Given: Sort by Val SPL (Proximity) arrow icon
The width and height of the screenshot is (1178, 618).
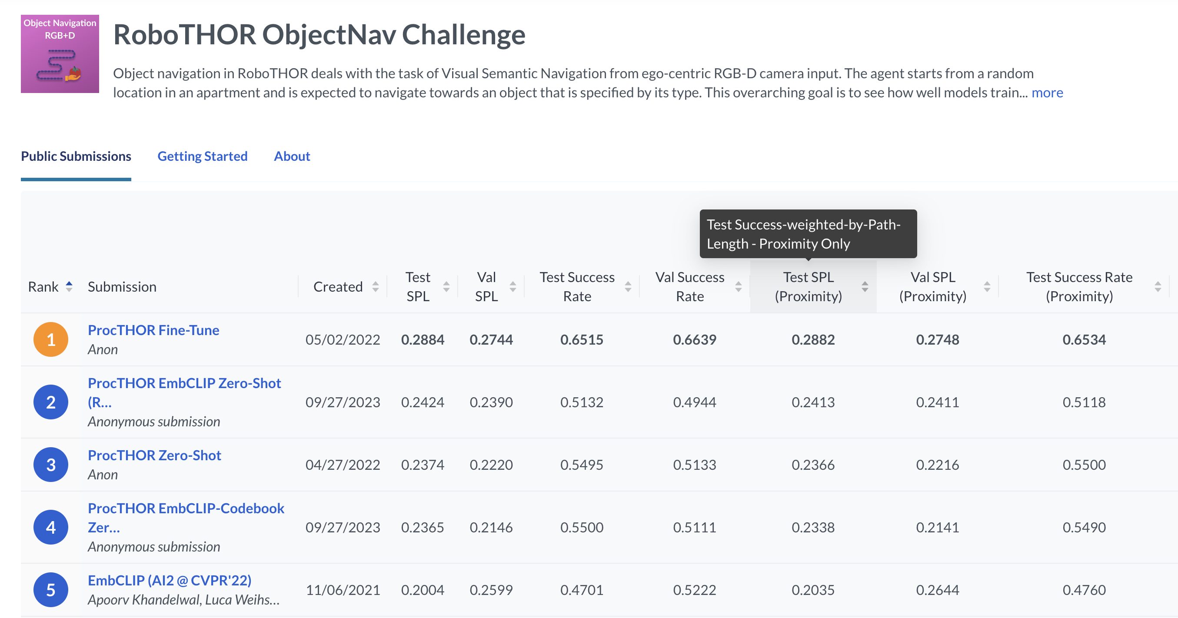Looking at the screenshot, I should pyautogui.click(x=987, y=286).
